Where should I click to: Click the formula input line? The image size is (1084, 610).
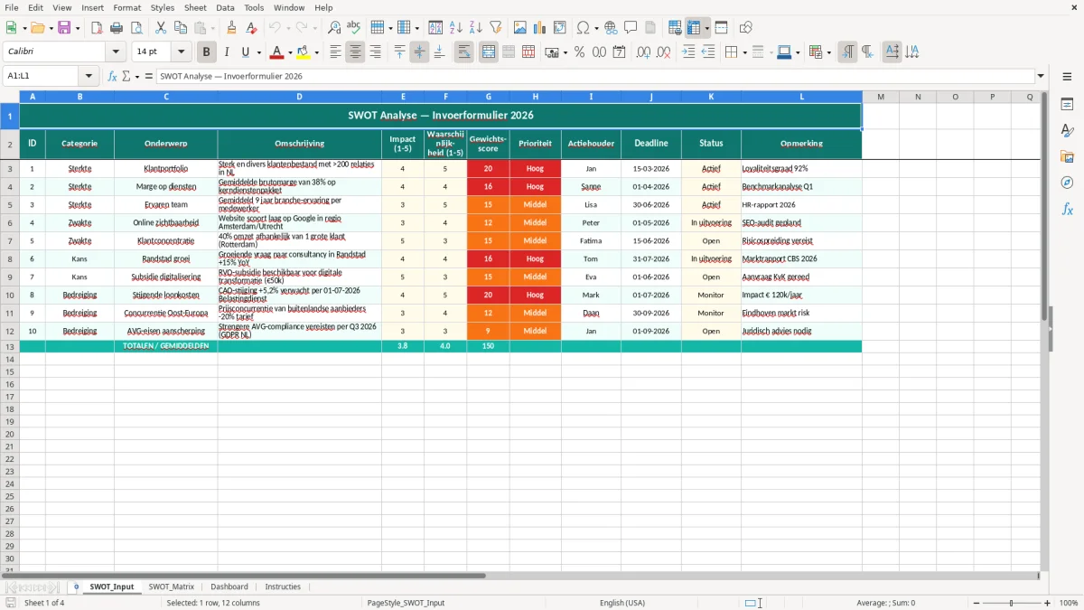tap(594, 76)
